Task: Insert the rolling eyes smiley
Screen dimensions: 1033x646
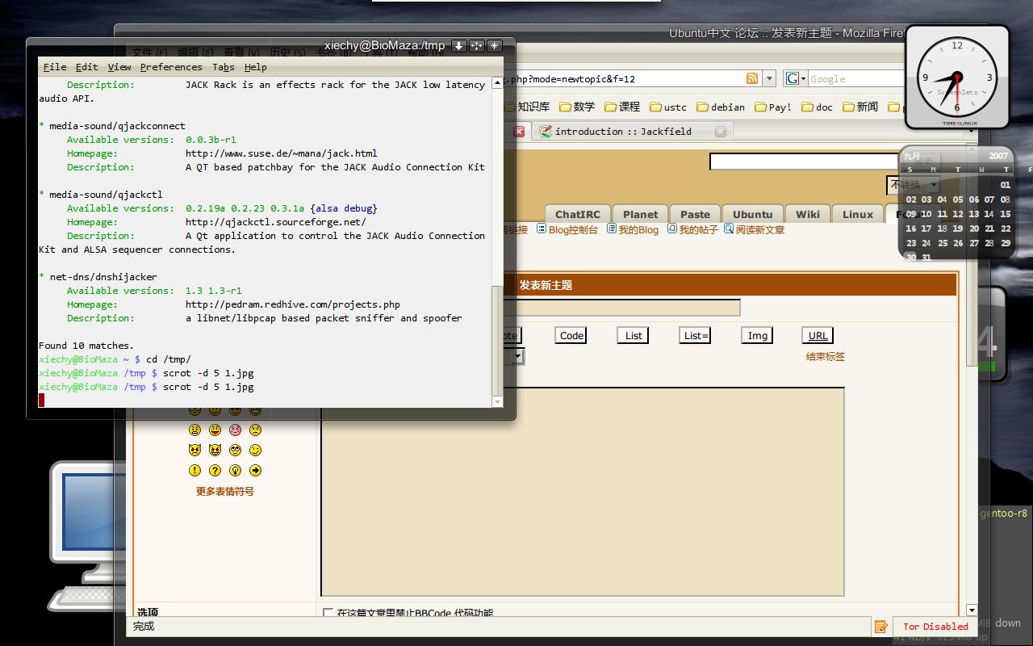Action: pos(235,451)
